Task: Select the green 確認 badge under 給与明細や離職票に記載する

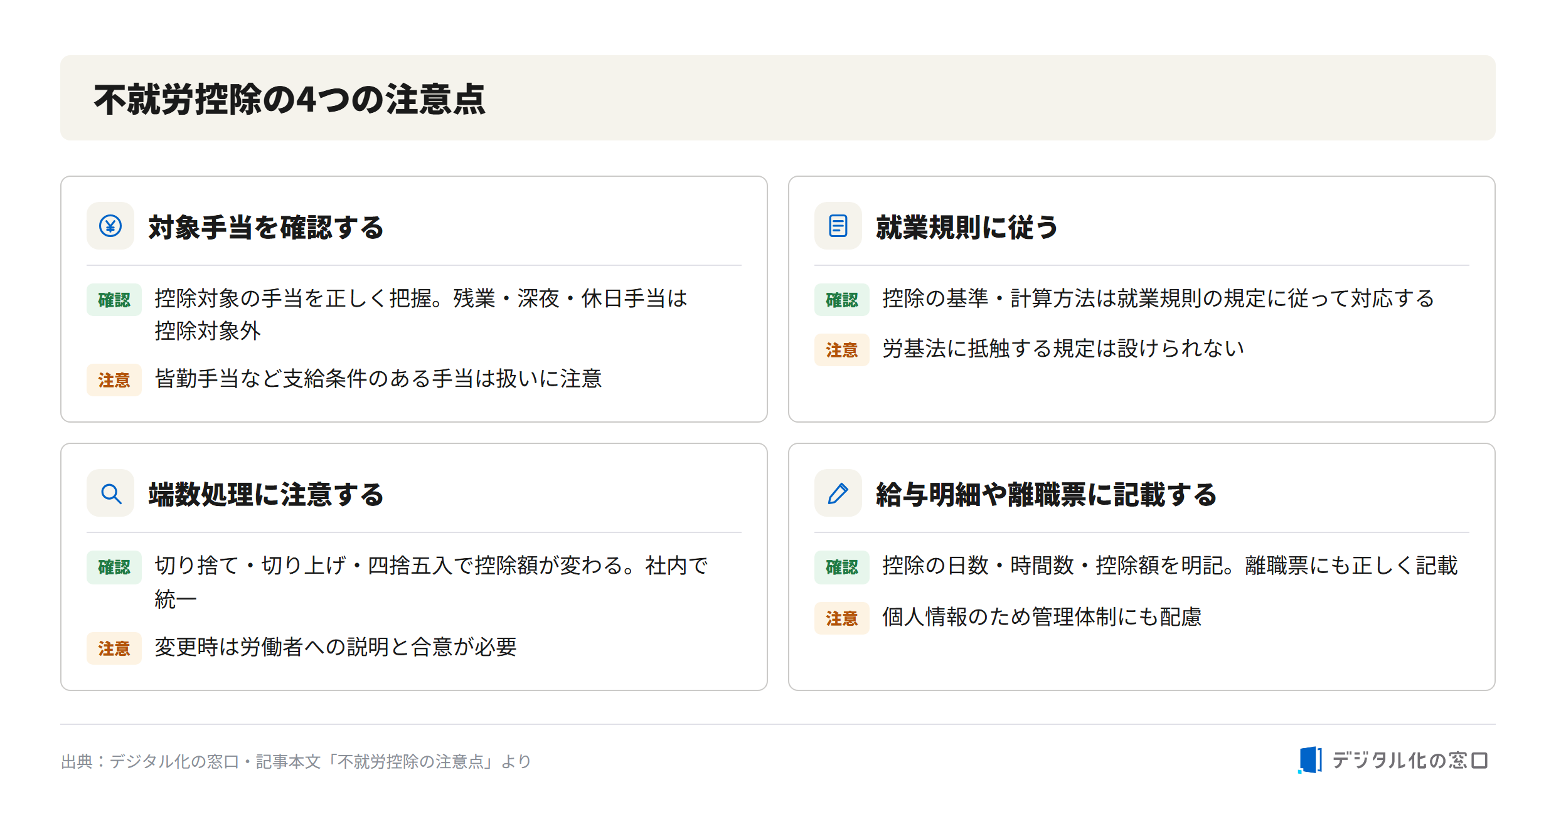Action: point(842,567)
